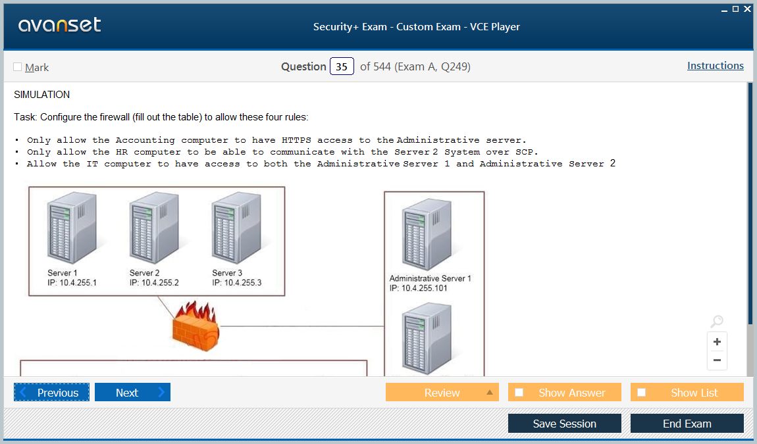Open the zoom magnifier tool
Screen dimensions: 757x444
pos(717,322)
